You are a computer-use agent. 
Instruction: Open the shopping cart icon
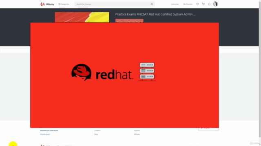coord(203,4)
